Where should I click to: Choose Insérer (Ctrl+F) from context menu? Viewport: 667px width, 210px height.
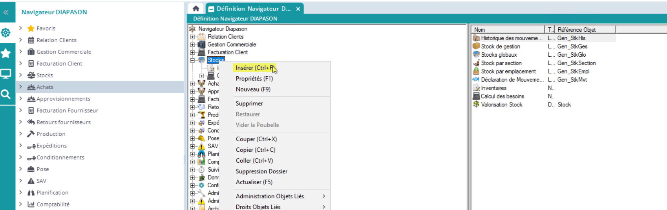click(x=254, y=68)
